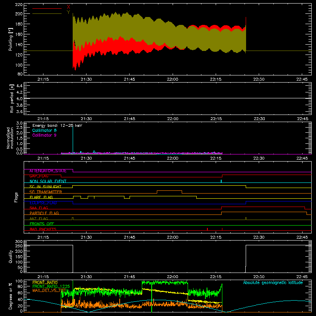Click the PARTICLE_FLAG flag label
This screenshot has width=316, height=316.
44,213
